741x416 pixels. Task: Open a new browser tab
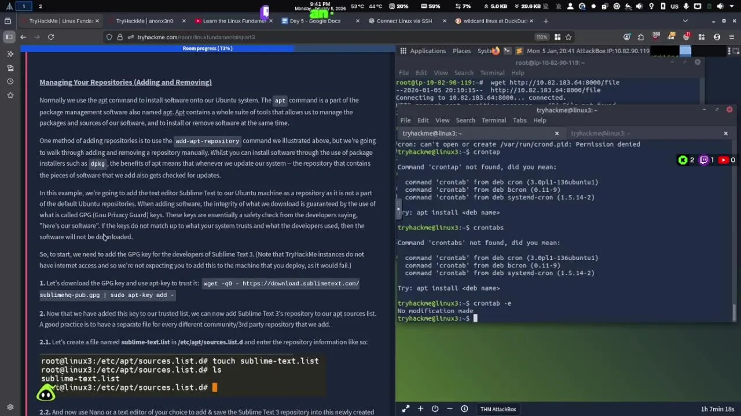coord(545,21)
